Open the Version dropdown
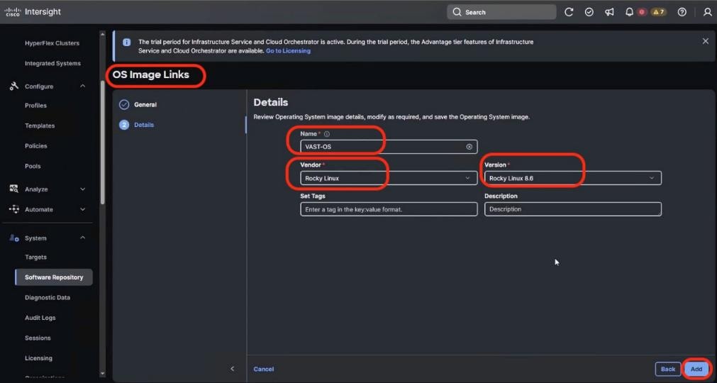This screenshot has height=383, width=717. click(573, 178)
